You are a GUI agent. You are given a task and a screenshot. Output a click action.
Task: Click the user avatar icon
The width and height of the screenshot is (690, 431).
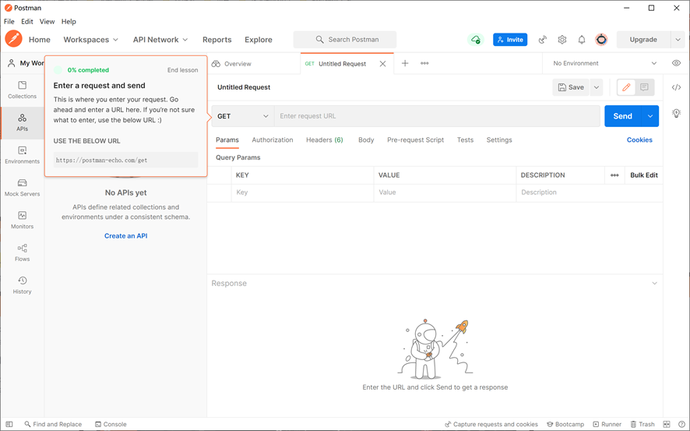coord(601,40)
